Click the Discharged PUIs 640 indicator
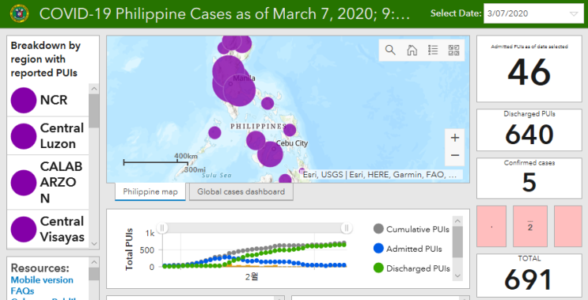Image resolution: width=588 pixels, height=300 pixels. click(529, 130)
